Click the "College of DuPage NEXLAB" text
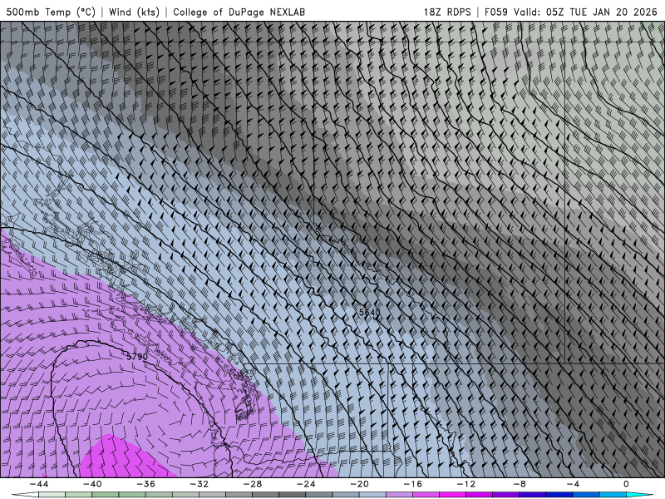 click(x=239, y=12)
